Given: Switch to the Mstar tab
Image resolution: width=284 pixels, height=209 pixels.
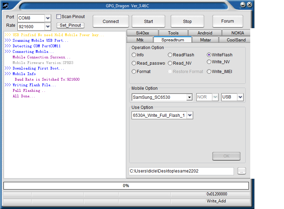Looking at the screenshot, I should click(205, 40).
